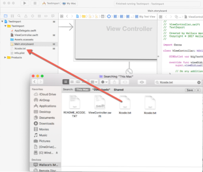The width and height of the screenshot is (203, 172).
Task: Show the Debug navigator
Action: (x=39, y=16)
